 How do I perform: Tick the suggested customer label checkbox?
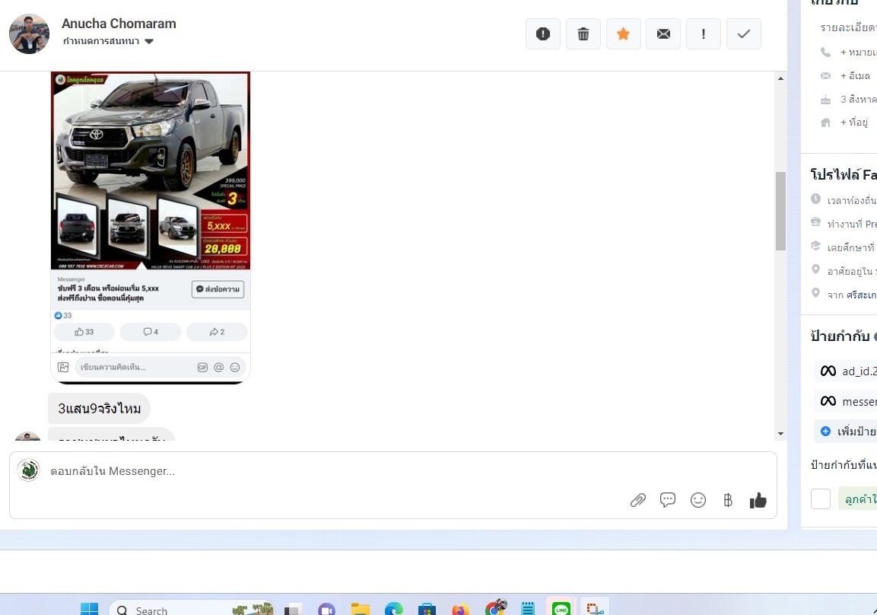click(821, 499)
